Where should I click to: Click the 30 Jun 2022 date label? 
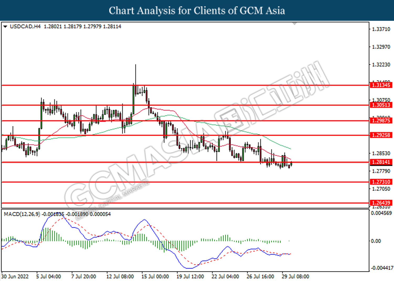pos(15,277)
